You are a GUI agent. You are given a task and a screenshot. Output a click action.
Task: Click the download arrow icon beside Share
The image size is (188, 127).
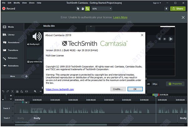pos(166,9)
